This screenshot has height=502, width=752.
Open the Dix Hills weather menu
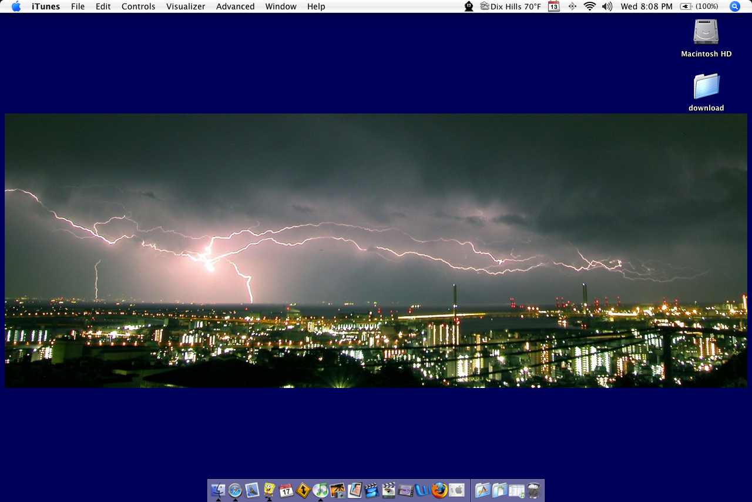coord(511,6)
